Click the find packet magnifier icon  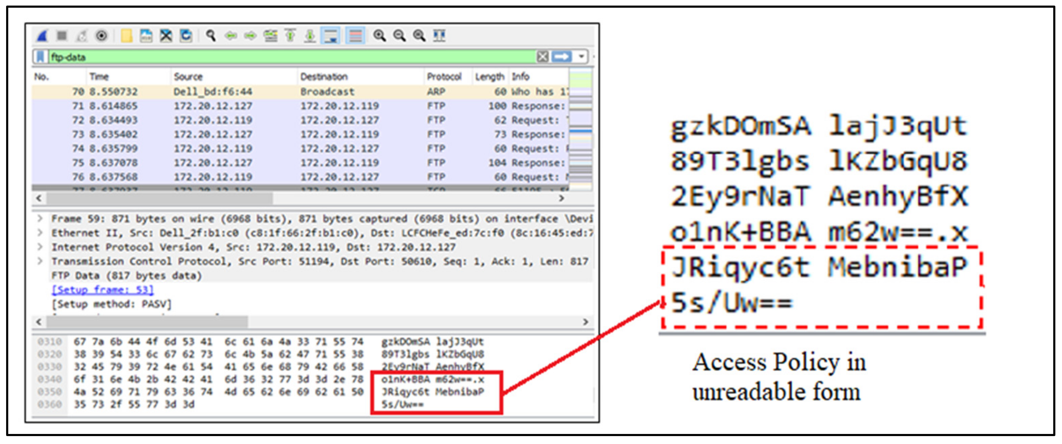(211, 36)
